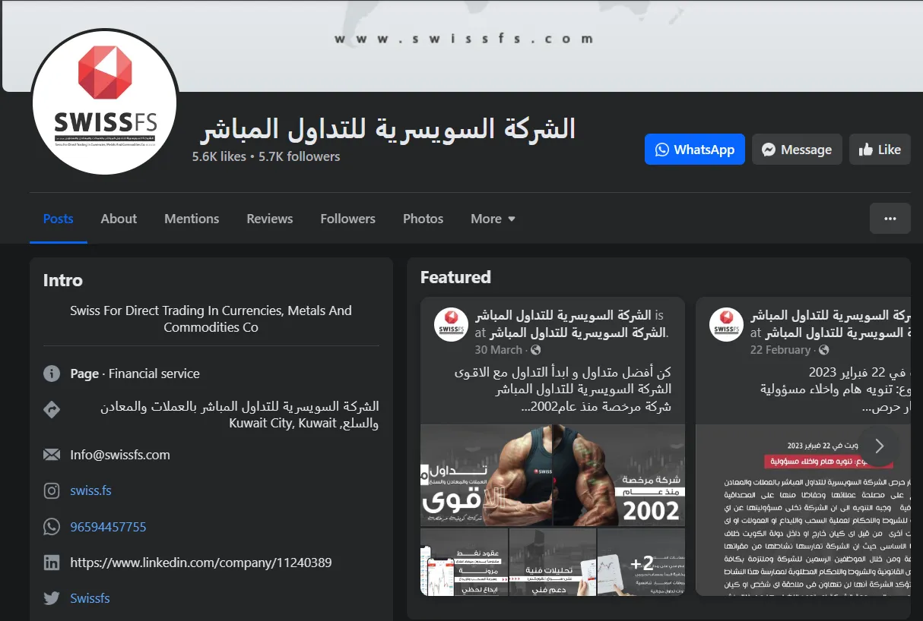Click the globe privacy icon on the 22 February post

(x=823, y=350)
